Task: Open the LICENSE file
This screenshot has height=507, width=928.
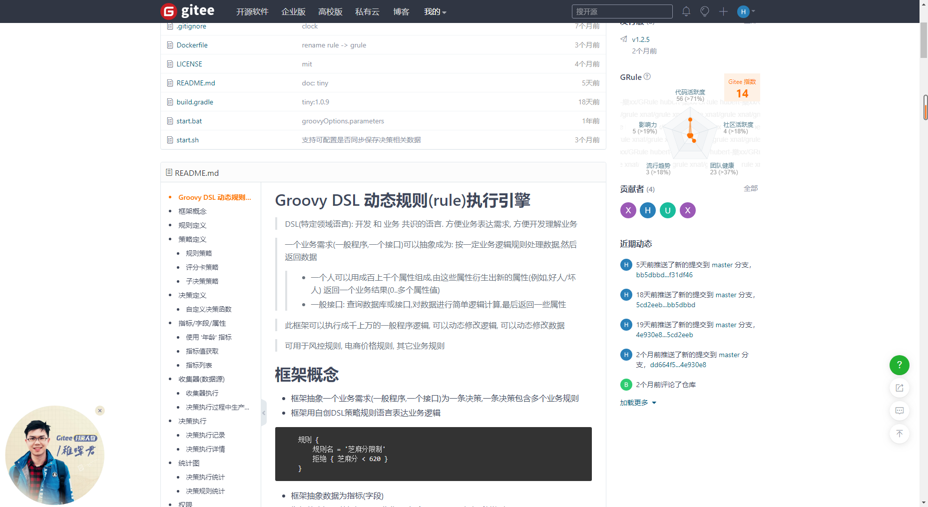Action: point(189,64)
